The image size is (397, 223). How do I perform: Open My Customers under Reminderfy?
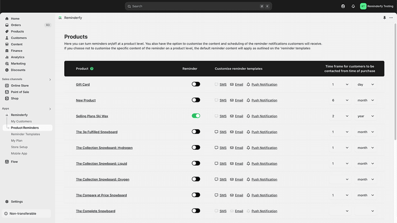point(21,122)
